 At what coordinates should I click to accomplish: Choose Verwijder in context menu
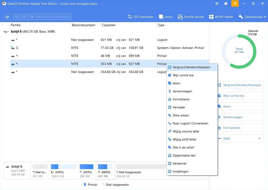point(192,107)
